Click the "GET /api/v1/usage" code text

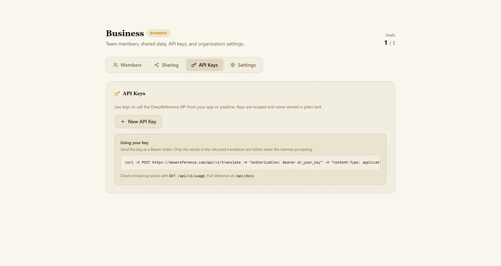pyautogui.click(x=187, y=176)
